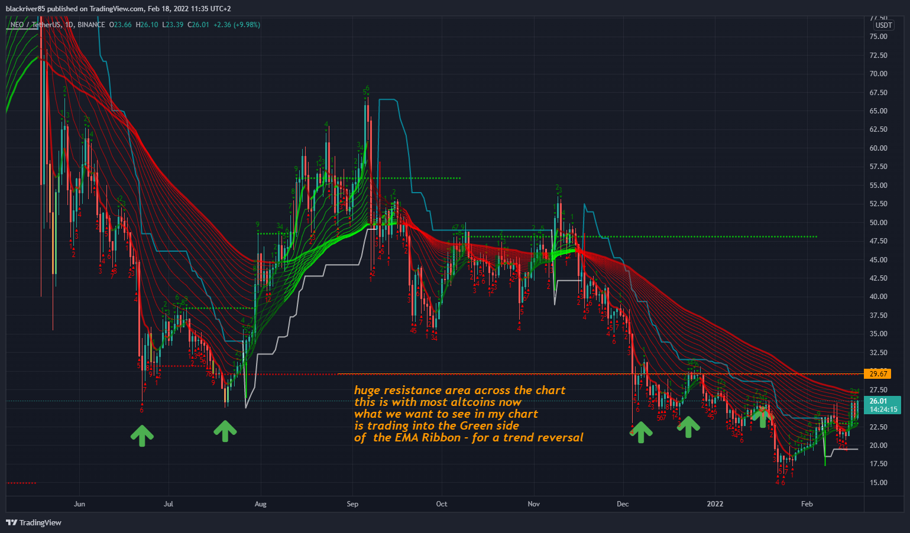
Task: Click the high value H26.10 in legend
Action: (x=147, y=25)
